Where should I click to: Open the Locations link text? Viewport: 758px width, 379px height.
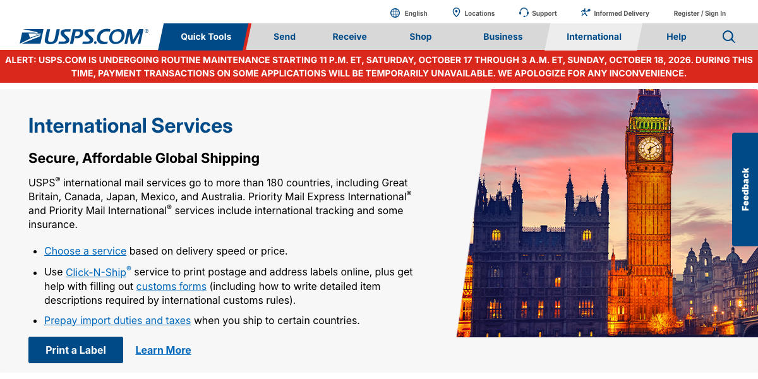tap(479, 13)
